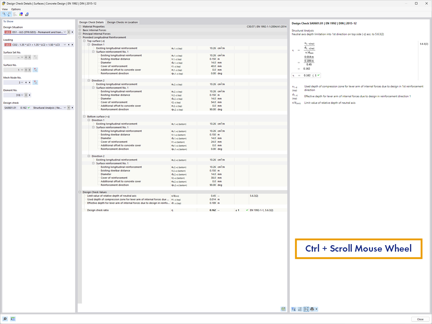The image size is (432, 324).
Task: Expand the Material Properties tree section
Action: point(80,26)
